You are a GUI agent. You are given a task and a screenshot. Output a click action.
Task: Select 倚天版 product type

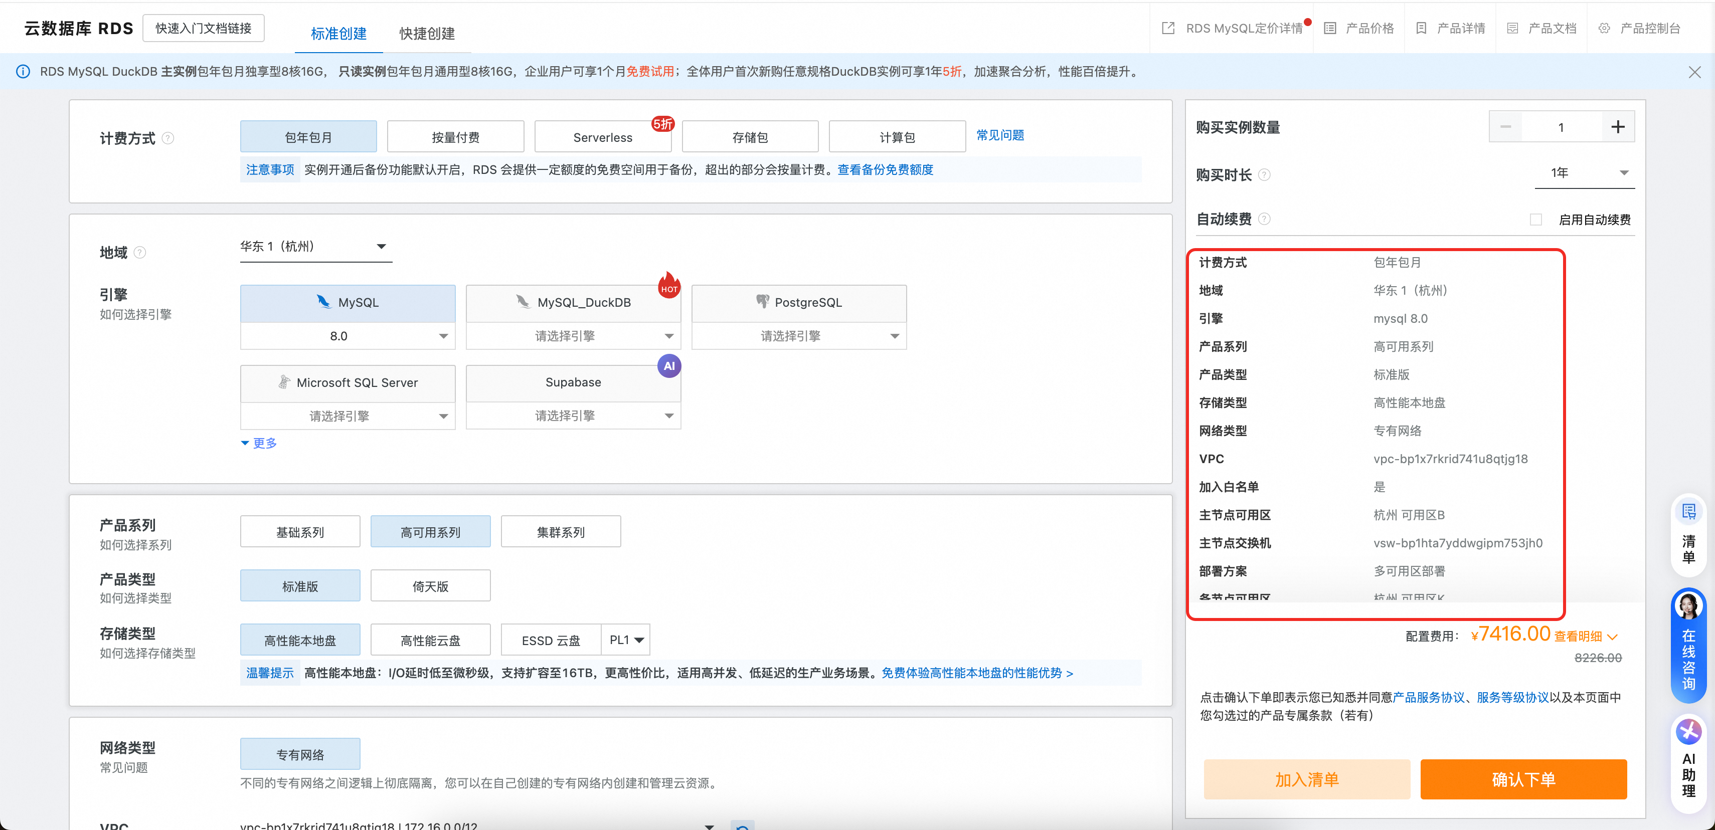[431, 586]
